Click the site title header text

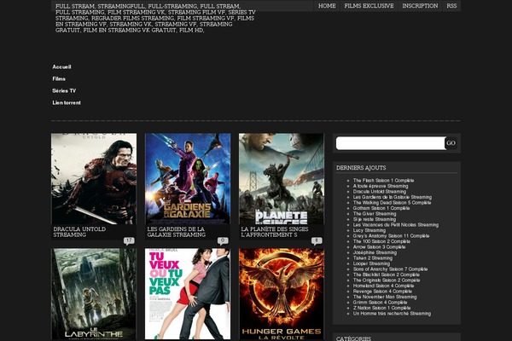[x=155, y=18]
